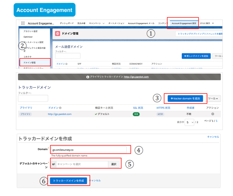Image resolution: width=233 pixels, height=196 pixels.
Task: Open the コンテンツ tab
Action: click(x=163, y=23)
